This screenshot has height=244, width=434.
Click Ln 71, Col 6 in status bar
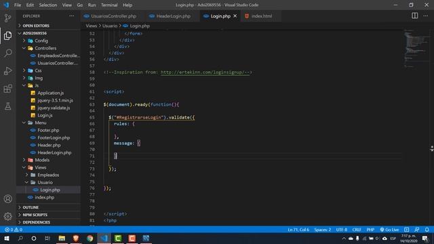tap(298, 230)
